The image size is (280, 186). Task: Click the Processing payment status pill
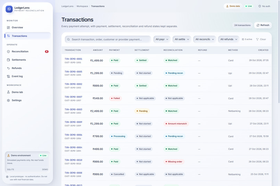pyautogui.click(x=118, y=136)
